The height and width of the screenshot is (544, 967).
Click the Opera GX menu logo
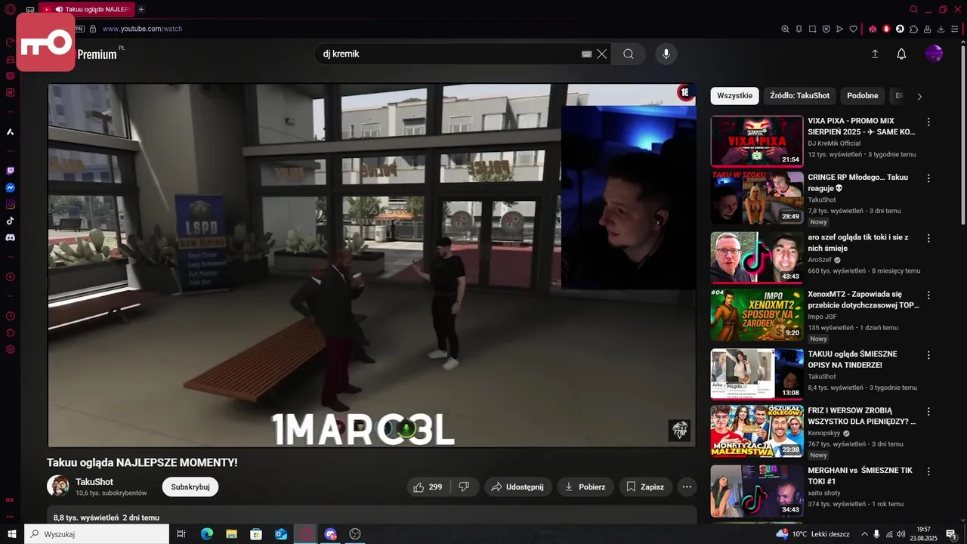pyautogui.click(x=11, y=9)
